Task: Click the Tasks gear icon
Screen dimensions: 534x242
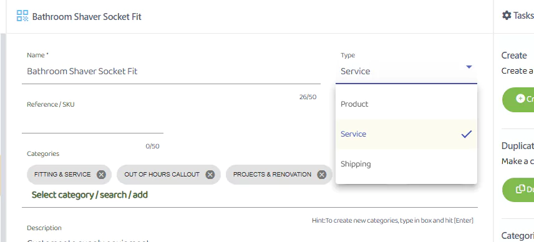Action: 507,16
